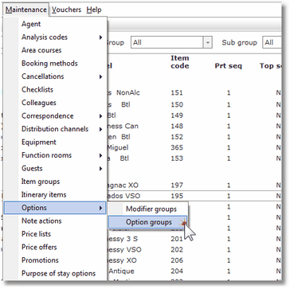
Task: Select Checklists menu item
Action: point(55,90)
